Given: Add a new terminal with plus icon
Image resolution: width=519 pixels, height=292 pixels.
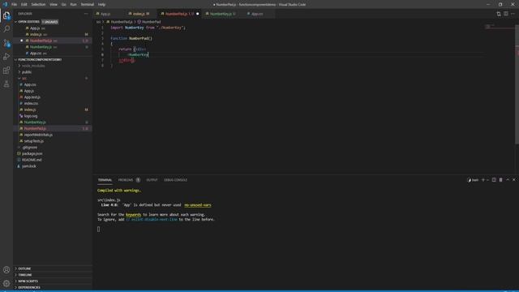Looking at the screenshot, I should coord(483,180).
